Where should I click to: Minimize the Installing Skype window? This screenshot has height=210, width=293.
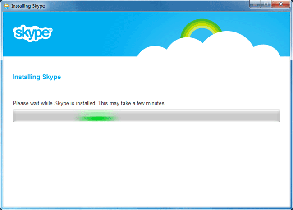(x=255, y=5)
